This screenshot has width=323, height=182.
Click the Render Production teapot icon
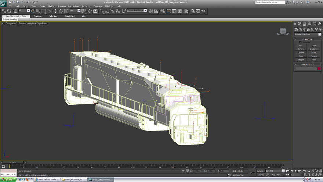[x=203, y=11]
